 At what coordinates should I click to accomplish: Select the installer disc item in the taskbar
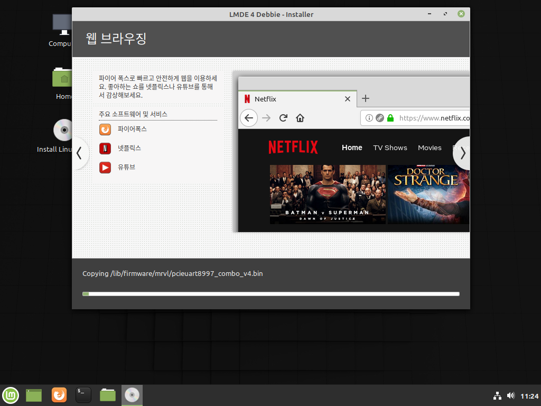pos(132,395)
